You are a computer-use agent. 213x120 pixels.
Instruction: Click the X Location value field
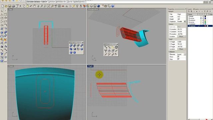[181, 29]
